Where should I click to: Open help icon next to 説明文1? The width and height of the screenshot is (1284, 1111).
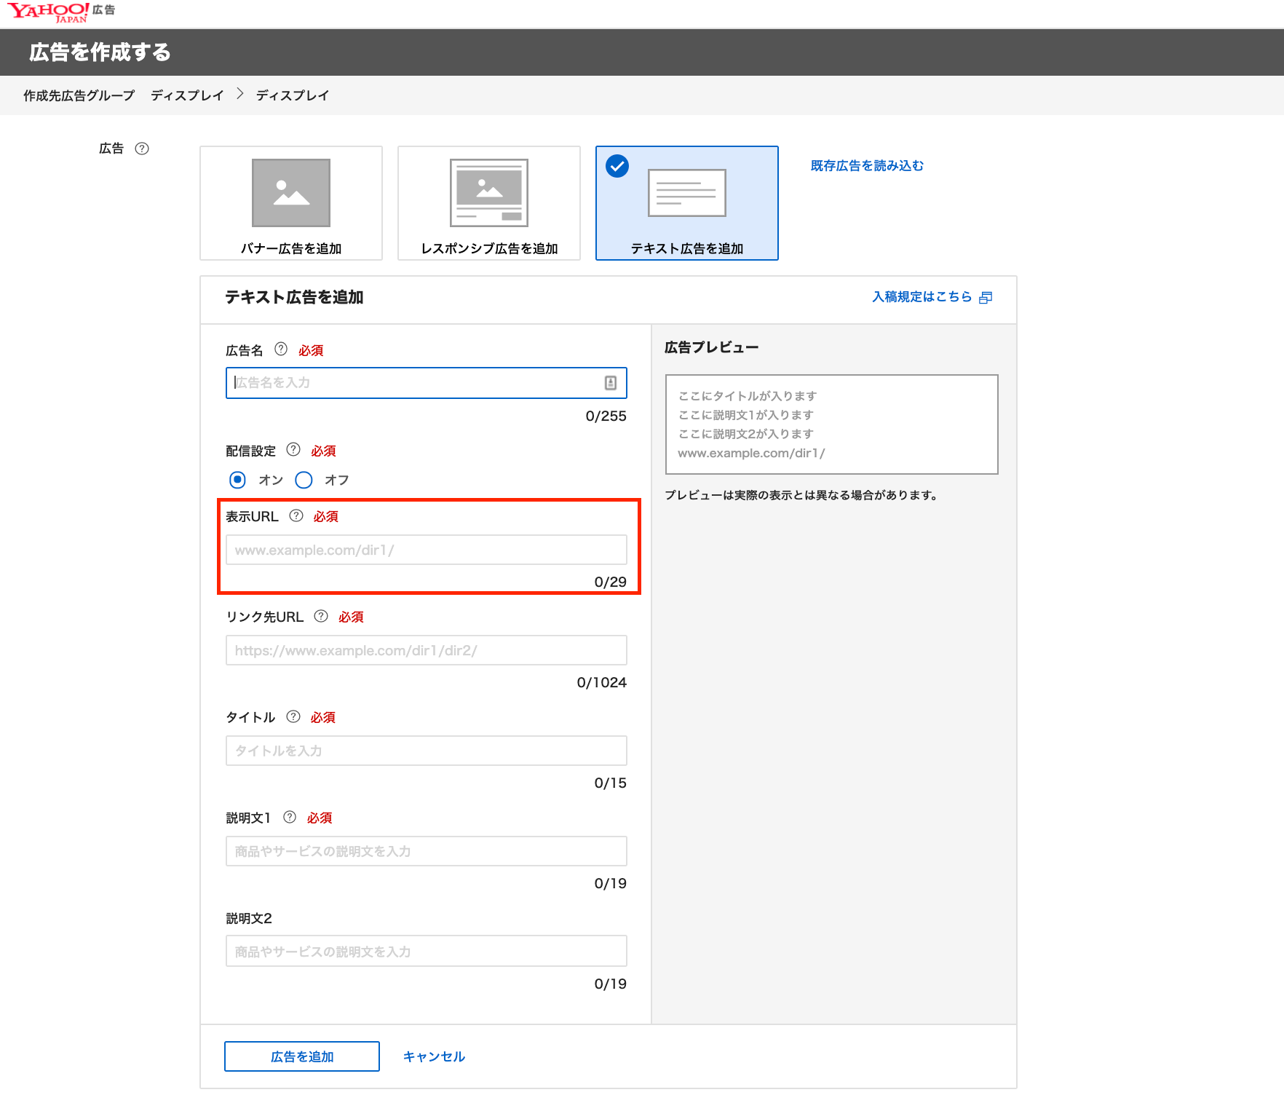290,817
